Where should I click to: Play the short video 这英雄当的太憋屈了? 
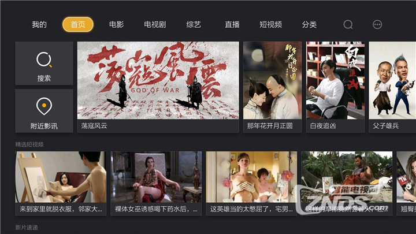[251, 183]
